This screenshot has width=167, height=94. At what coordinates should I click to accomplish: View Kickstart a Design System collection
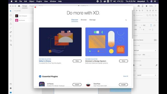(x=123, y=61)
